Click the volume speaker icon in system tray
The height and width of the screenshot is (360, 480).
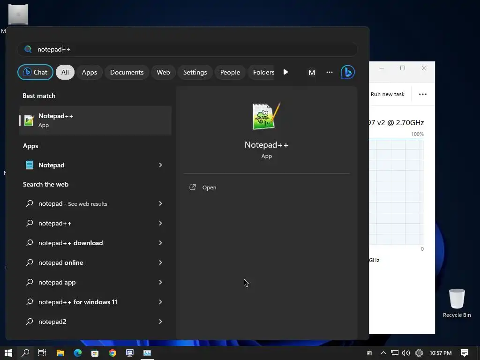(405, 353)
